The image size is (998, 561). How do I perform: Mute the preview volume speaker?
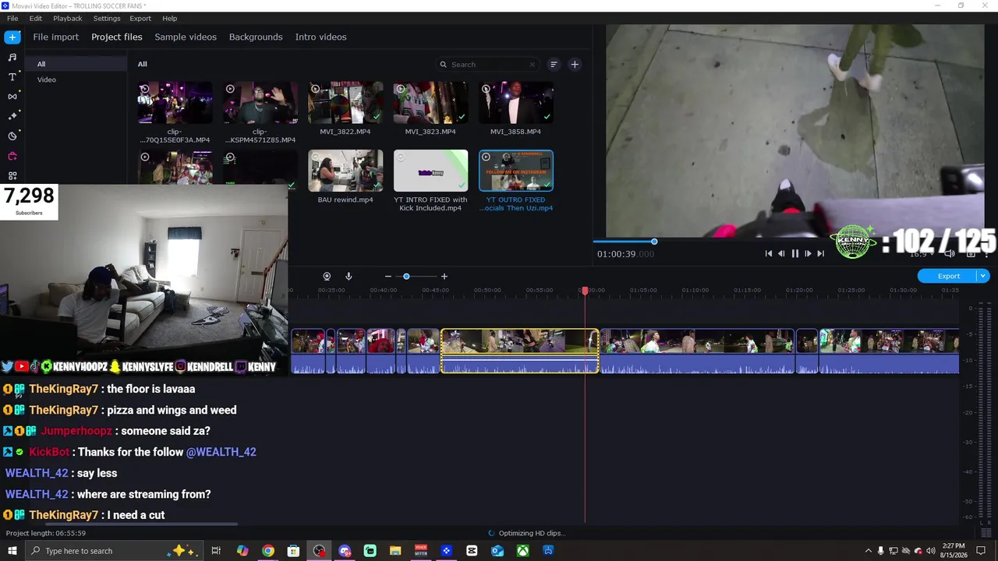(950, 254)
